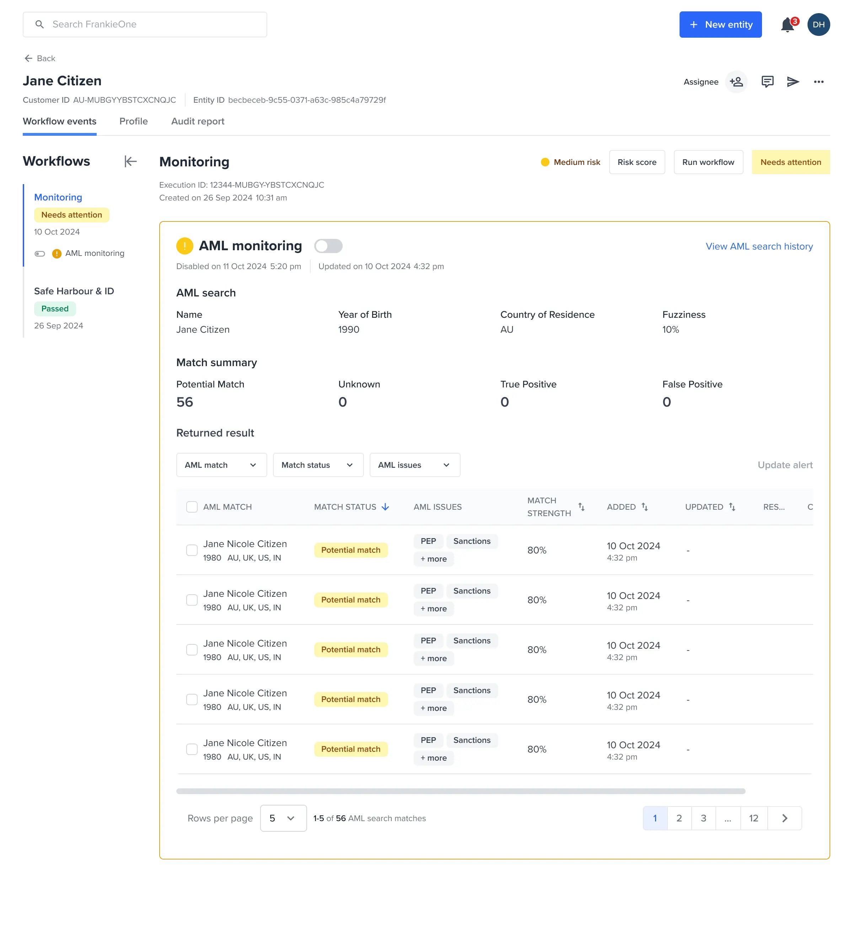Switch to the Profile tab
853x927 pixels.
click(133, 122)
